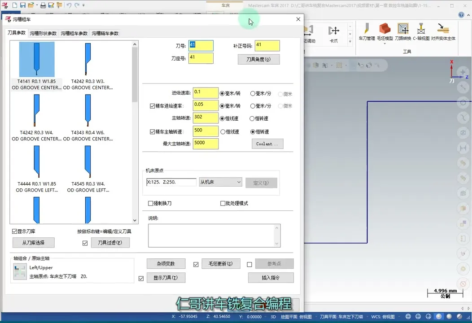This screenshot has width=472, height=323.
Task: Expand the Open file dropdown arrow
Action: click(37, 5)
